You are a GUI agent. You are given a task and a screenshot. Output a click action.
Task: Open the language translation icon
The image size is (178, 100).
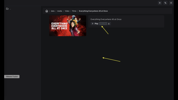click(x=165, y=3)
